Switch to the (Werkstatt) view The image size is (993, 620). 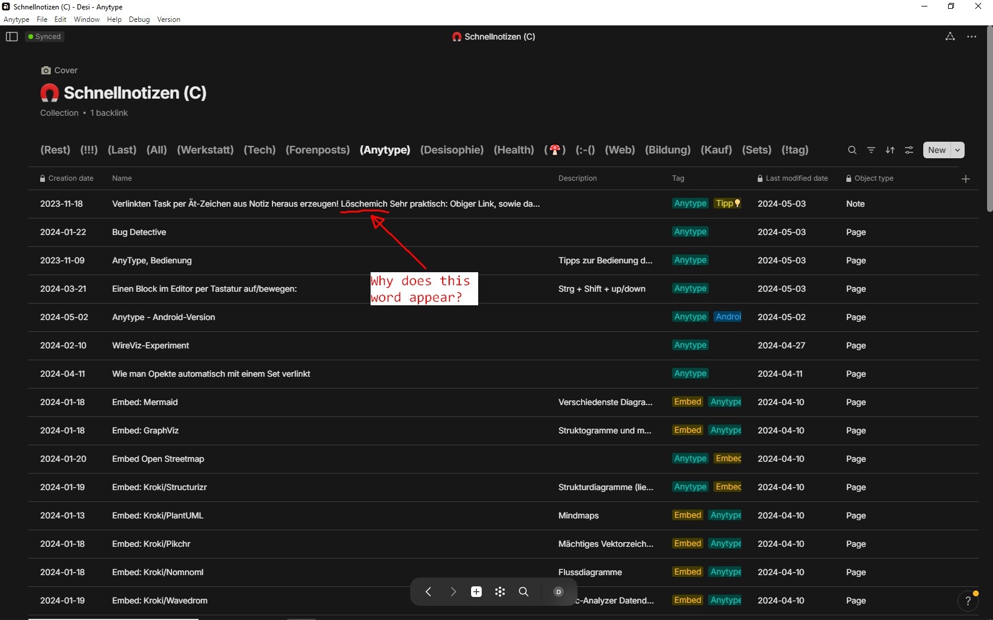(x=205, y=150)
